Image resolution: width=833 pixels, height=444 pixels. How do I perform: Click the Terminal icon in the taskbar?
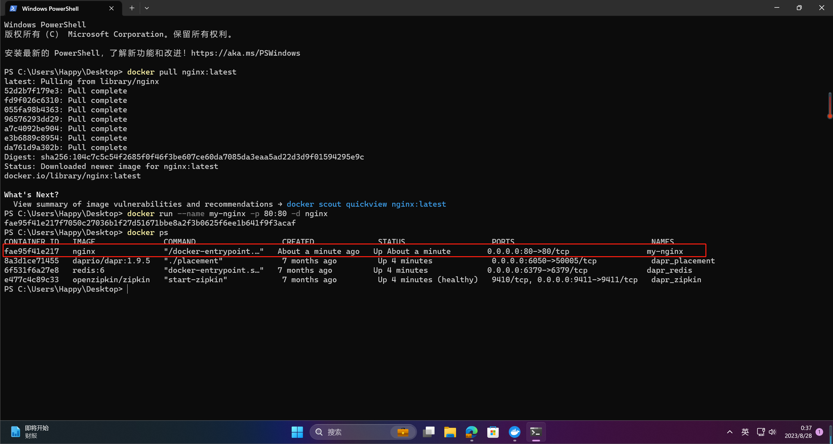[536, 432]
